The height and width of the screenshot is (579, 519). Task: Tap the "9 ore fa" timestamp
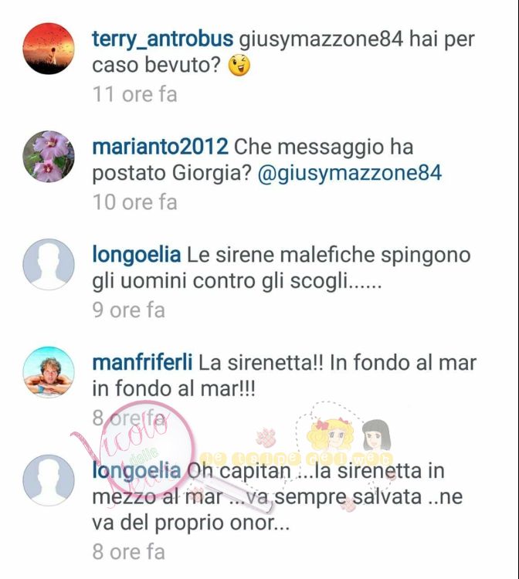pyautogui.click(x=128, y=310)
